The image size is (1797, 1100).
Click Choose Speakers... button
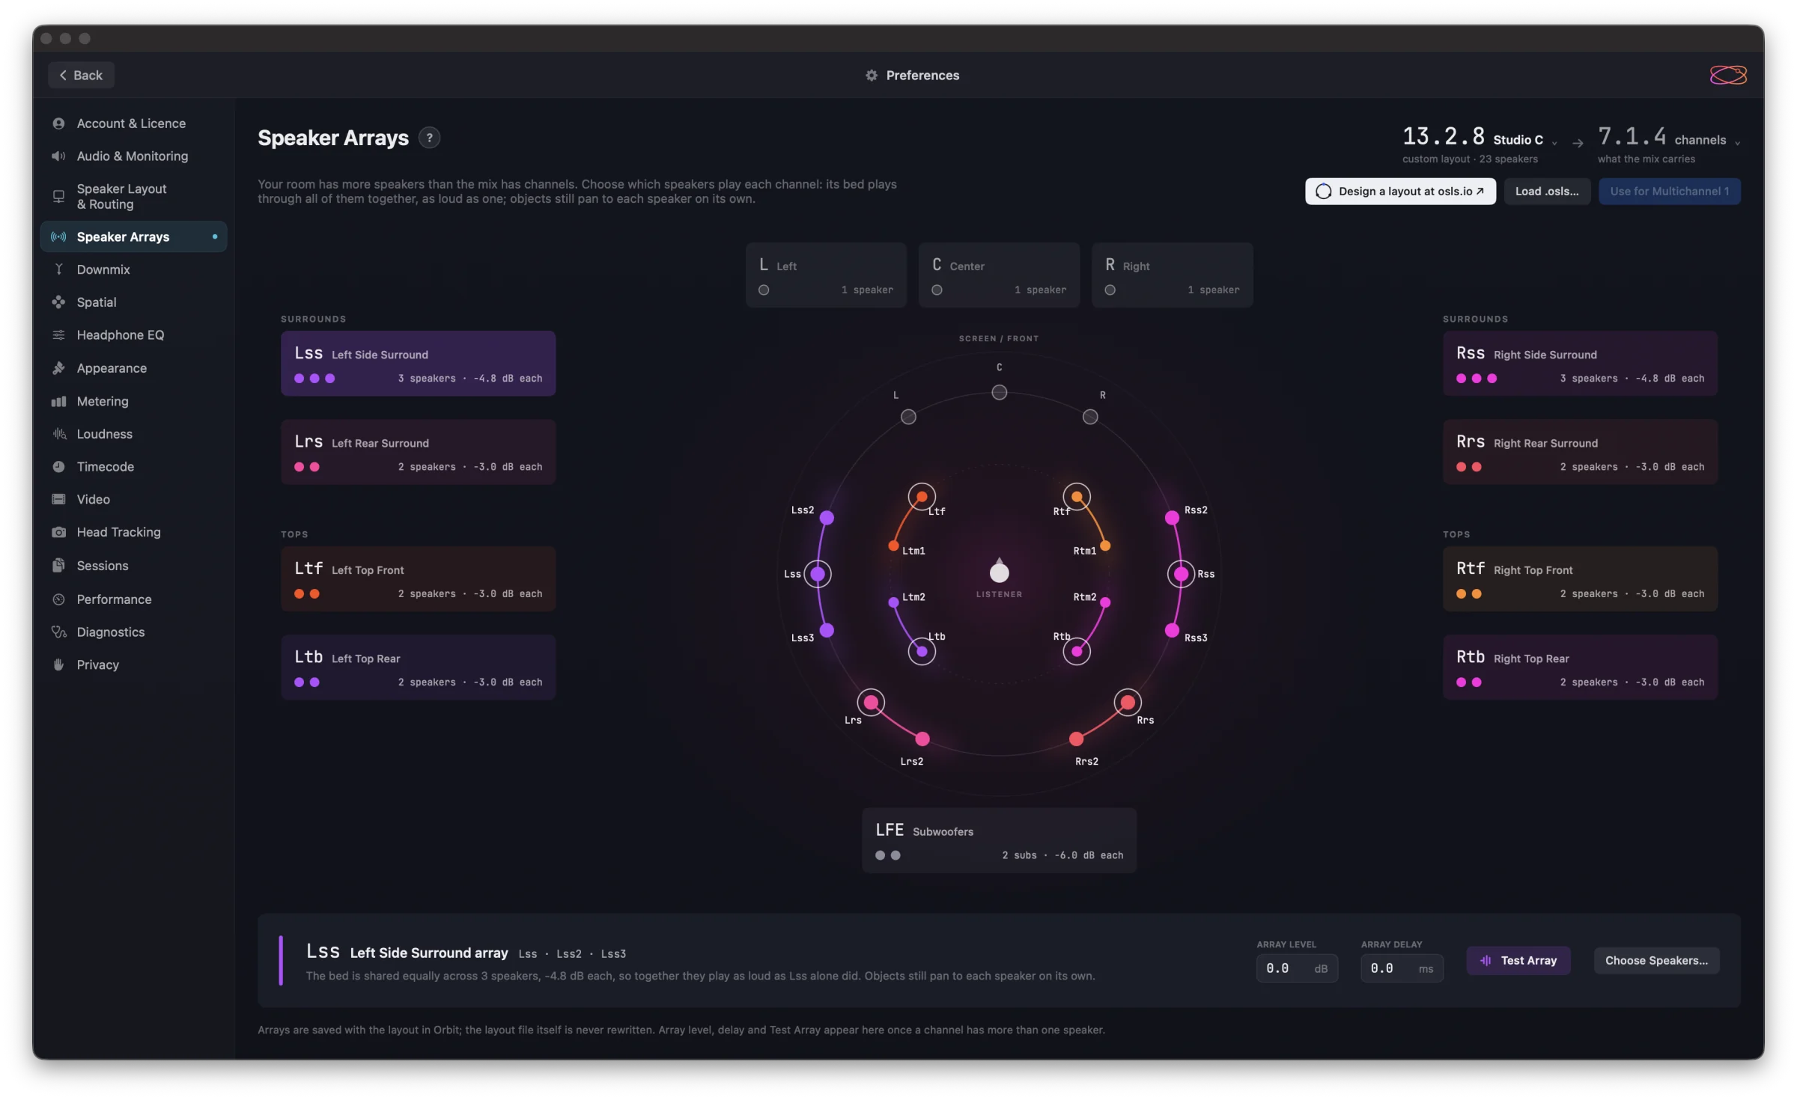[1656, 961]
